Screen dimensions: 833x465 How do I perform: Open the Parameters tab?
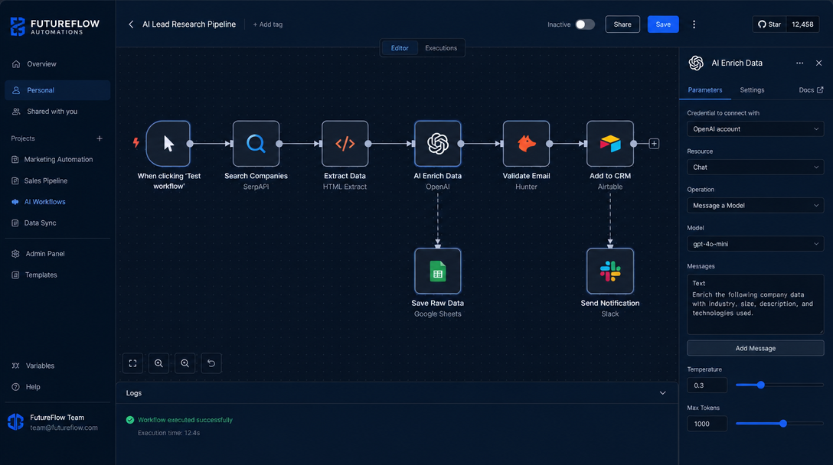click(x=705, y=90)
